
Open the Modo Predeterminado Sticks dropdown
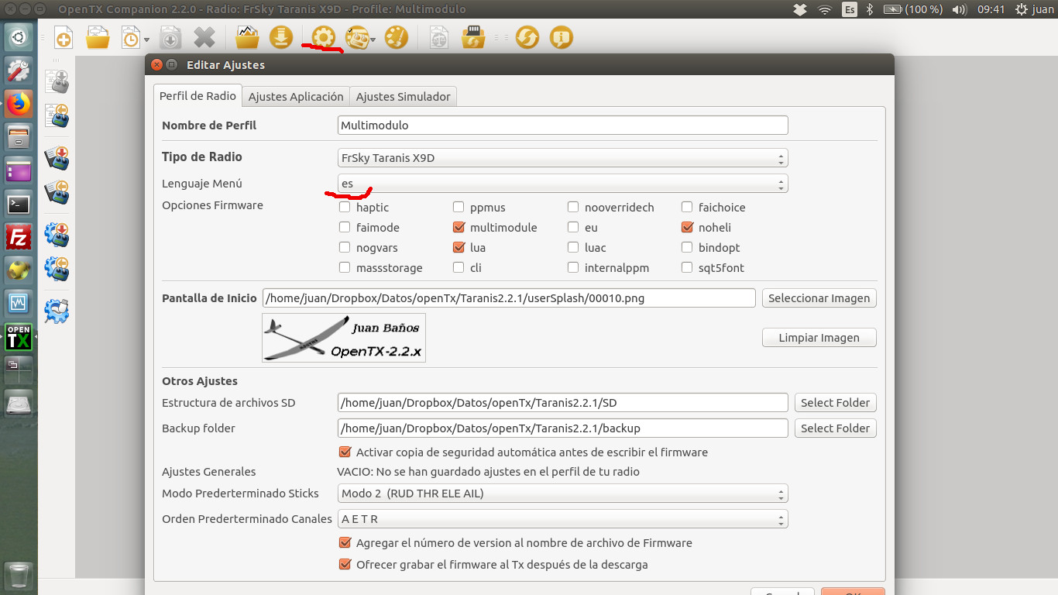coord(562,494)
